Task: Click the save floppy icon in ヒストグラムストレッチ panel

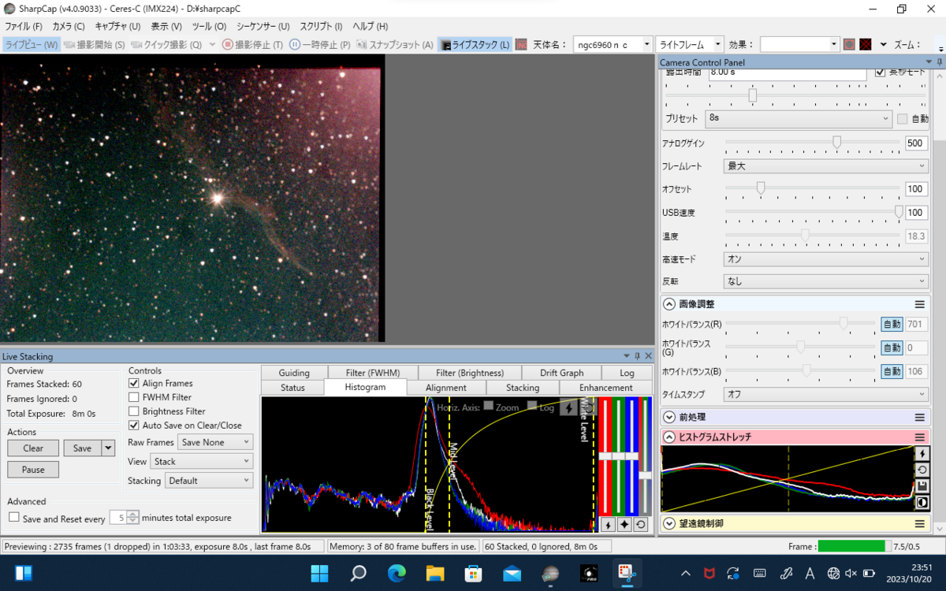Action: coord(922,486)
